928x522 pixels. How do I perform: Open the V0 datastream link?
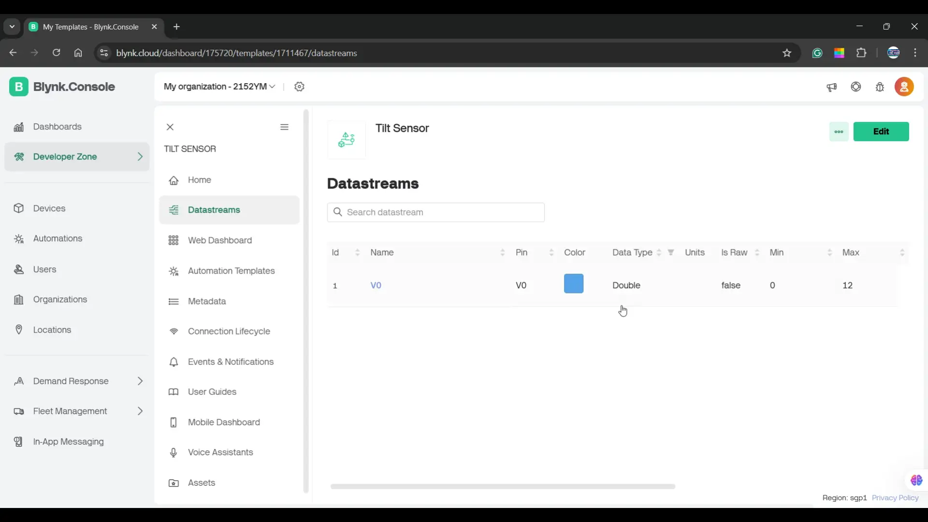point(376,285)
